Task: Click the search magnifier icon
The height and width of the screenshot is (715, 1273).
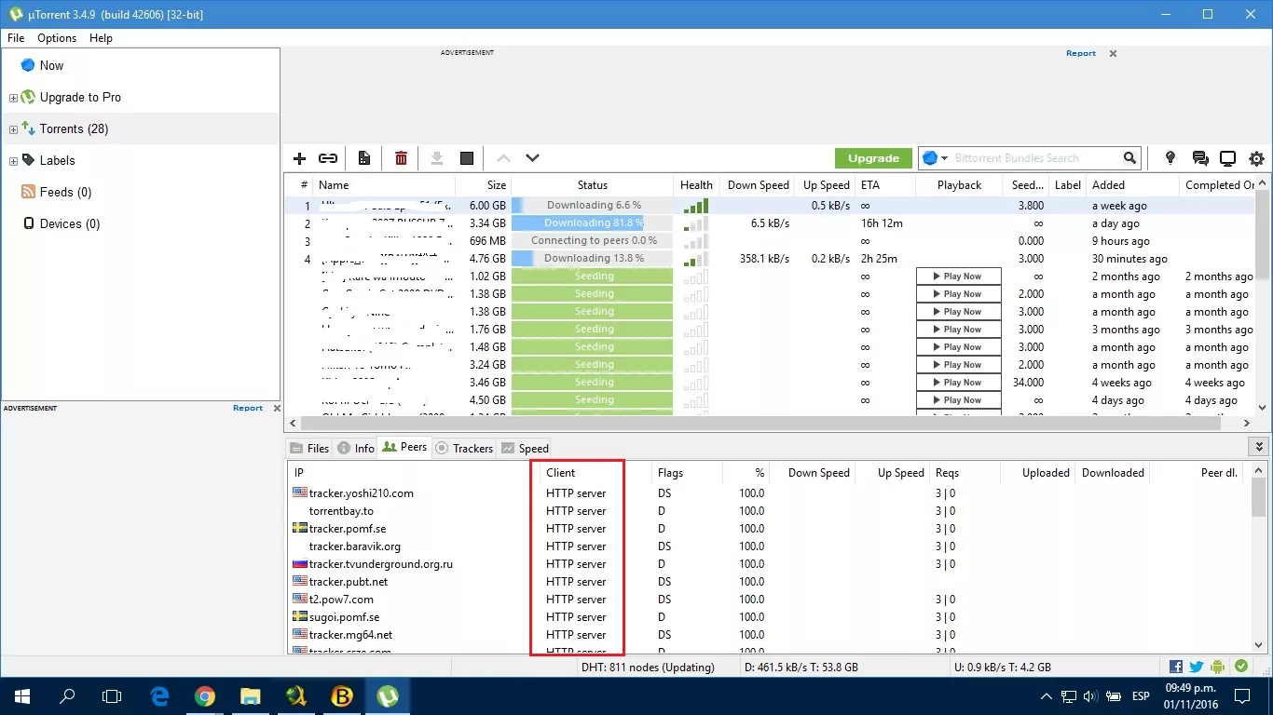Action: point(1129,158)
